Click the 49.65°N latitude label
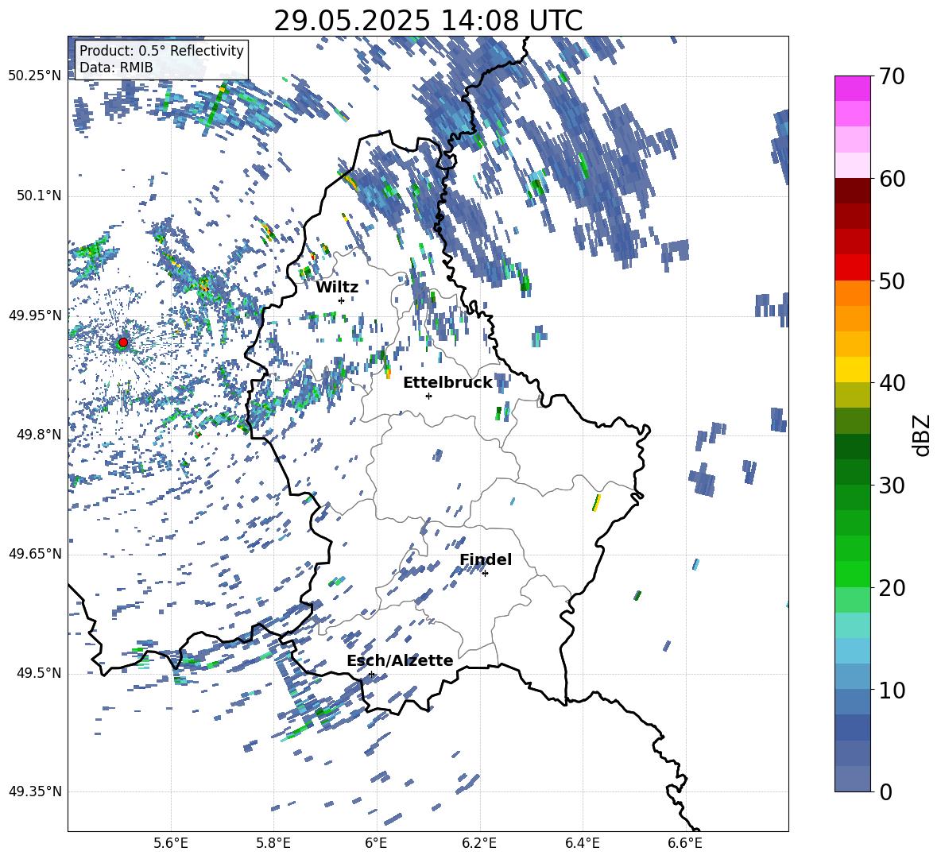The height and width of the screenshot is (859, 941). coord(35,554)
